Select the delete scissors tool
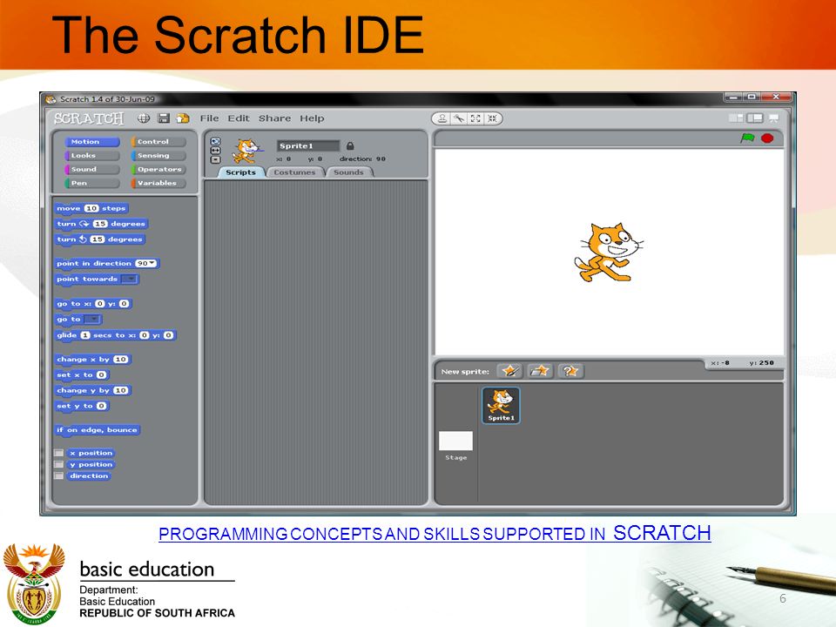The image size is (836, 627). [459, 118]
